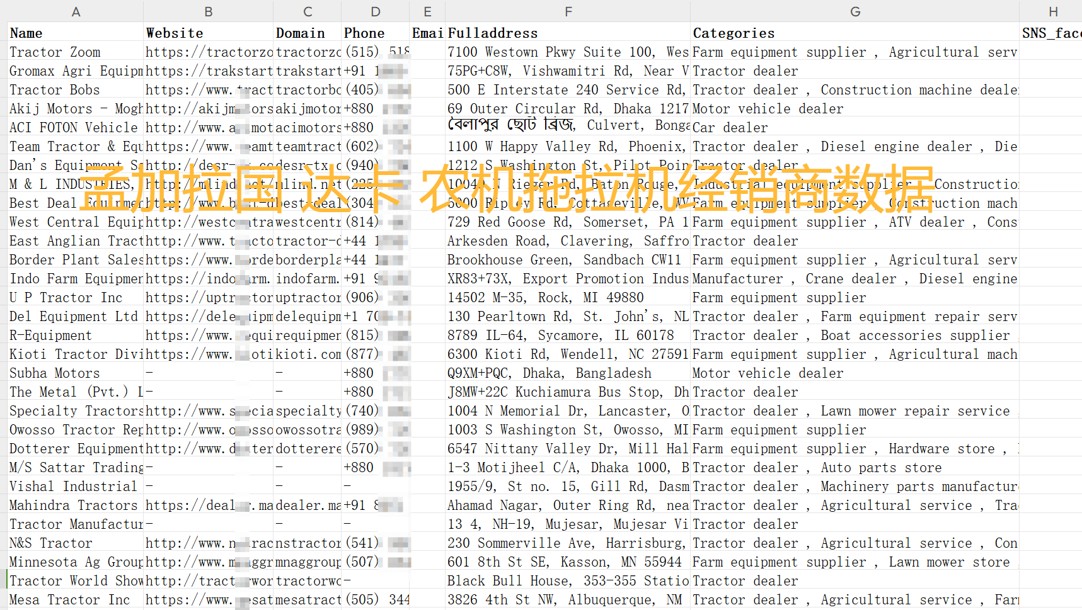Click the 'Phone' header cell
Screen dimensions: 1082x610
click(376, 33)
